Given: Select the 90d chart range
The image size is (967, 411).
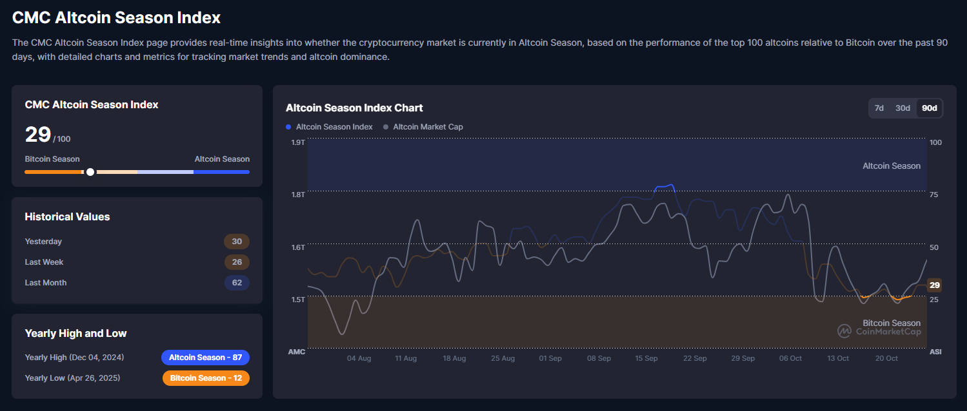Looking at the screenshot, I should tap(929, 108).
